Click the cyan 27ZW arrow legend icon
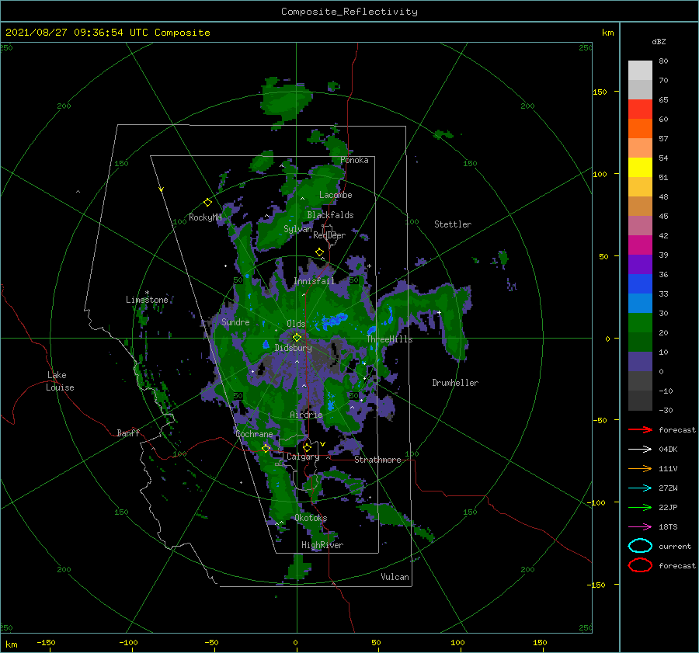699x653 pixels. click(x=640, y=488)
